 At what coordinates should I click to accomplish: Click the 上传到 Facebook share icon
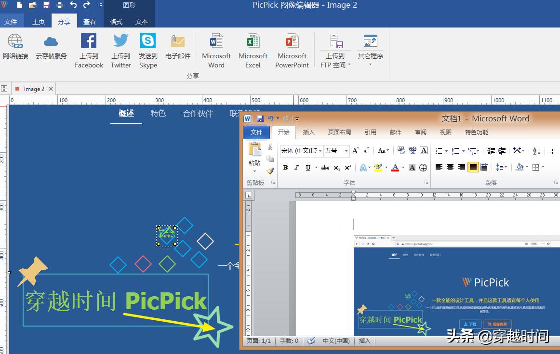point(89,48)
